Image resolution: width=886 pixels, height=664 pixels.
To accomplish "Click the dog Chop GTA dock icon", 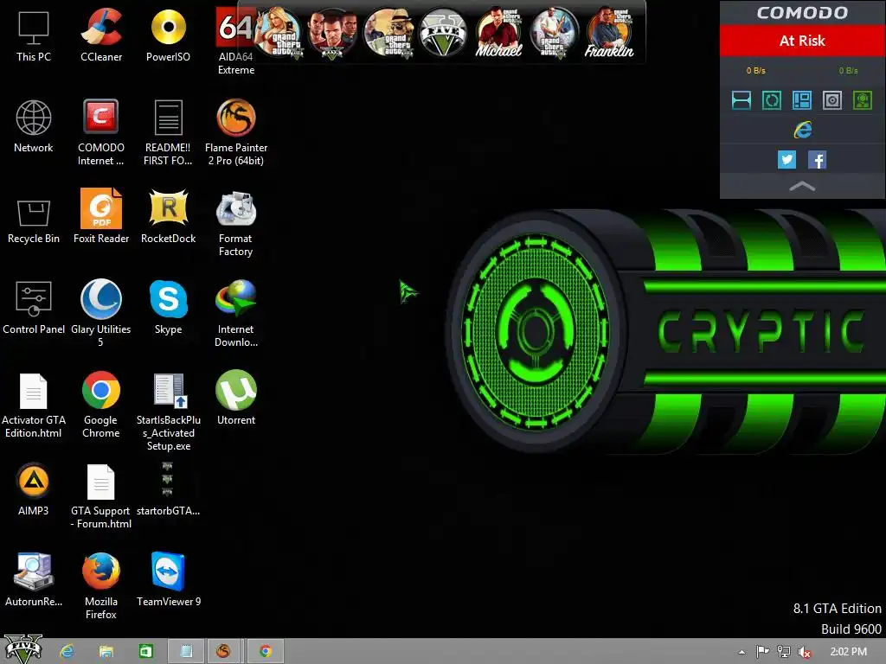I will click(x=388, y=32).
